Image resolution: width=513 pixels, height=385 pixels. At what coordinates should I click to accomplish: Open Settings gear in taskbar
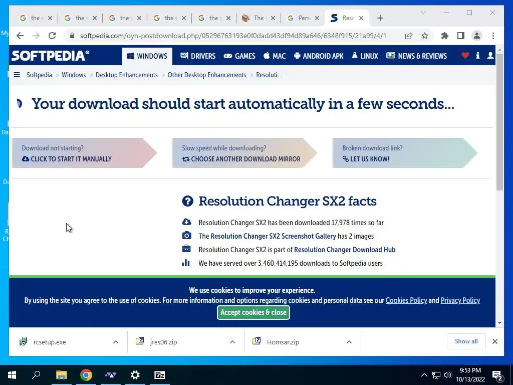point(135,375)
